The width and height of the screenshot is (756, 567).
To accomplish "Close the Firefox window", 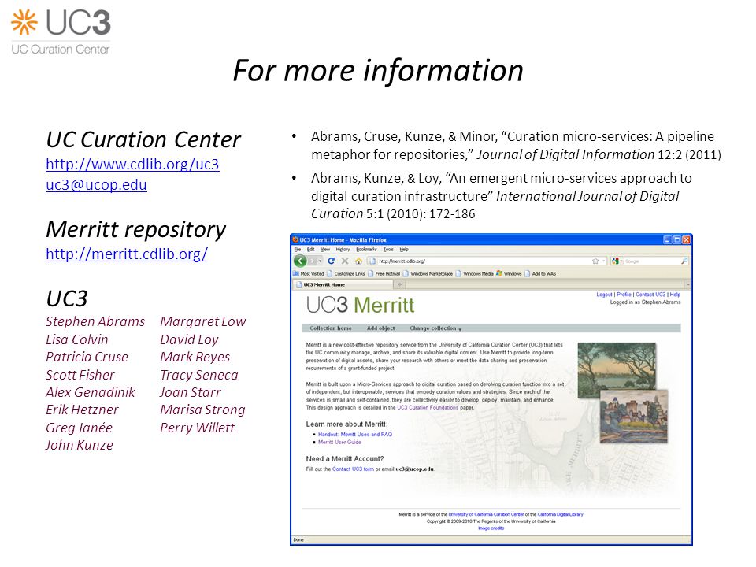I will (x=687, y=239).
